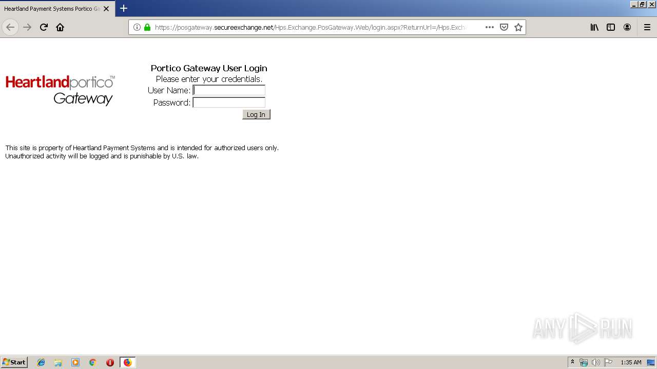The height and width of the screenshot is (369, 657).
Task: Open page actions three-dots menu
Action: tap(490, 27)
